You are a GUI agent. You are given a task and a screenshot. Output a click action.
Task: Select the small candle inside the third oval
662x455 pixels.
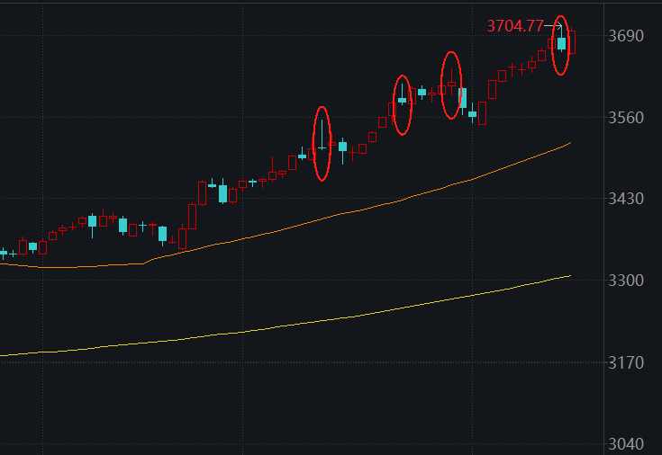451,84
